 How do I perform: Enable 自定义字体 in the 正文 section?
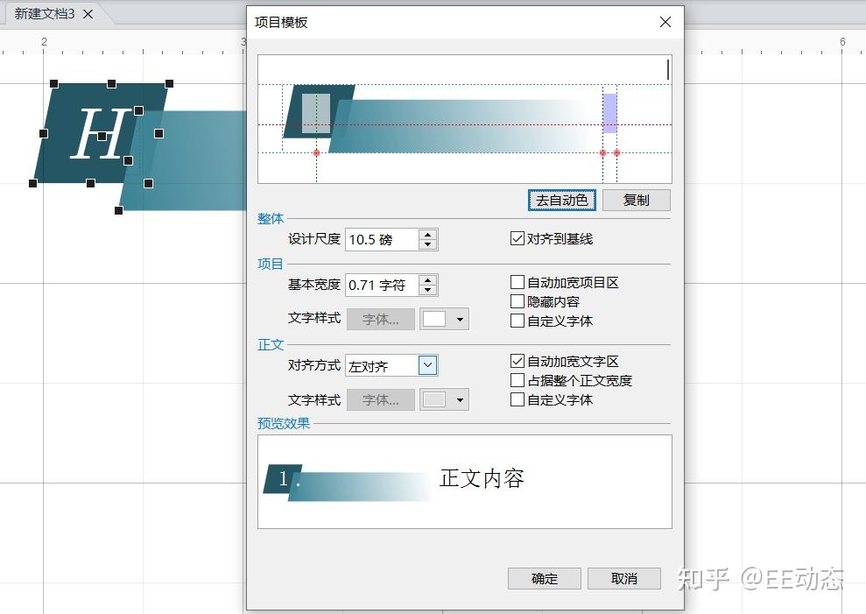coord(517,399)
